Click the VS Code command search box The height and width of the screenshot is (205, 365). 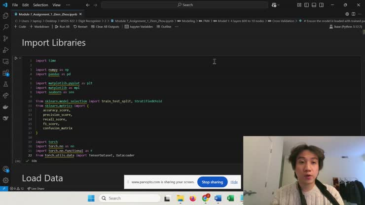coord(185,5)
